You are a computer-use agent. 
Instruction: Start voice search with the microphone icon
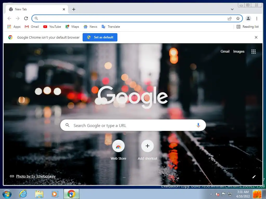(x=198, y=125)
